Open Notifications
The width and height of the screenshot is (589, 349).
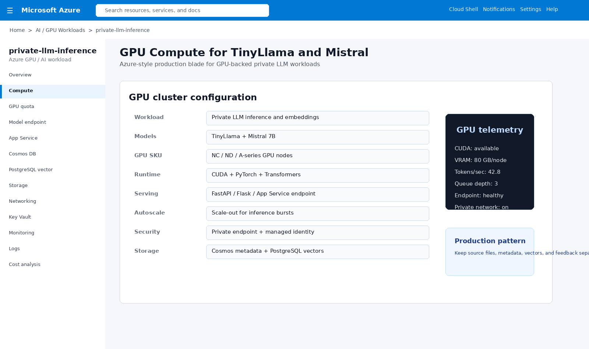click(x=499, y=9)
